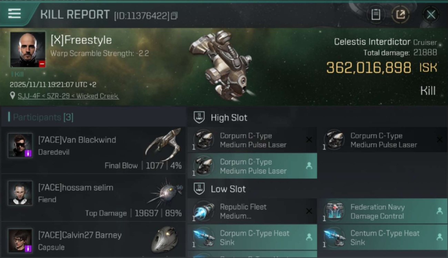
Task: Select hossam selim participant entry
Action: click(x=93, y=197)
